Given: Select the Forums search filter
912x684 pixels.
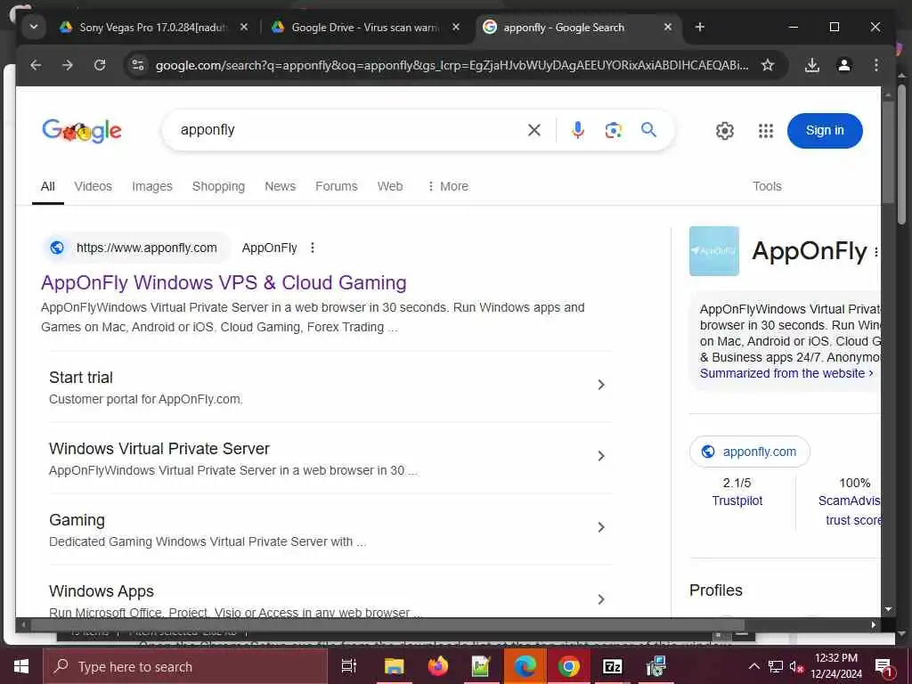Looking at the screenshot, I should coord(336,186).
